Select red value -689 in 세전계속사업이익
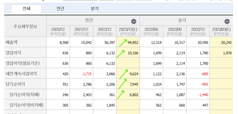Image resolution: width=238 pixels, height=114 pixels. coord(204,74)
